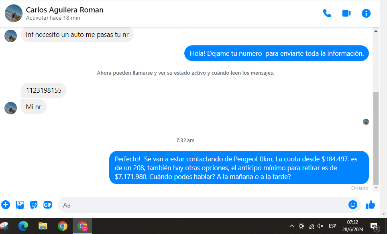Click the 'Enviado' status label
Viewport: 387px width, 234px height.
[360, 188]
